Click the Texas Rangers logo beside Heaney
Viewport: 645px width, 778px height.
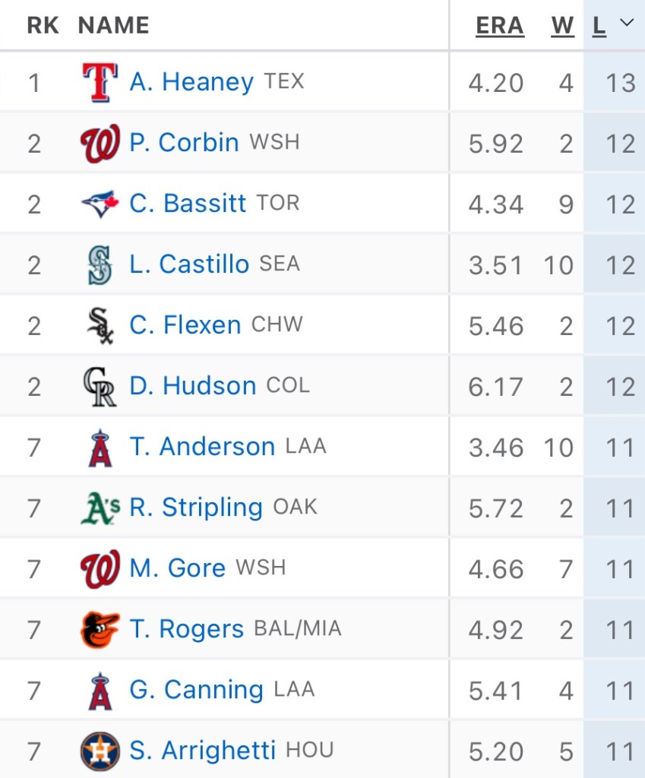(100, 82)
